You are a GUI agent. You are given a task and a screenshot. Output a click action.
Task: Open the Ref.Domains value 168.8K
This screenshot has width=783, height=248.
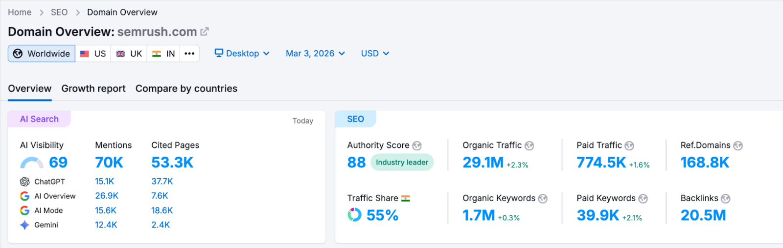click(705, 163)
